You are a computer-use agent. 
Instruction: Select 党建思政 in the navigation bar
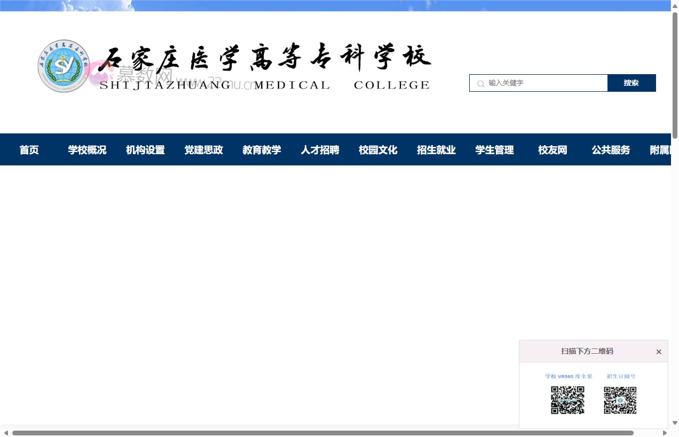click(203, 150)
